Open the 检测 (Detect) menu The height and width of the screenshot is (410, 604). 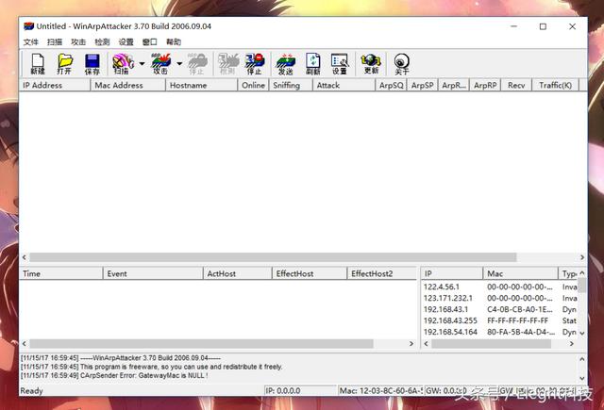click(102, 42)
